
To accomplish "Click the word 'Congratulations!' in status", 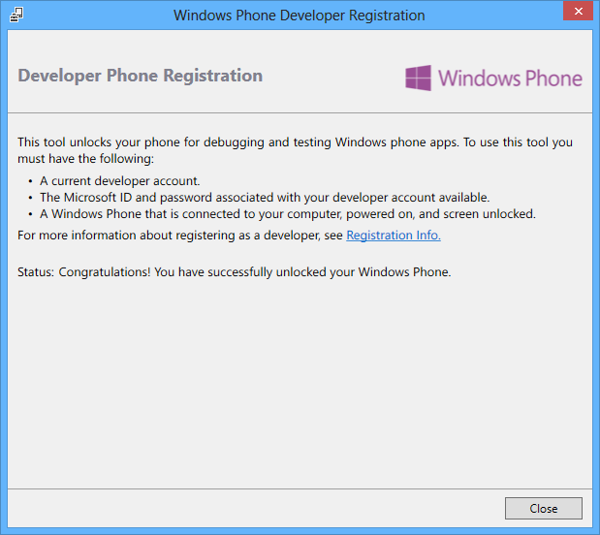I will tap(105, 272).
